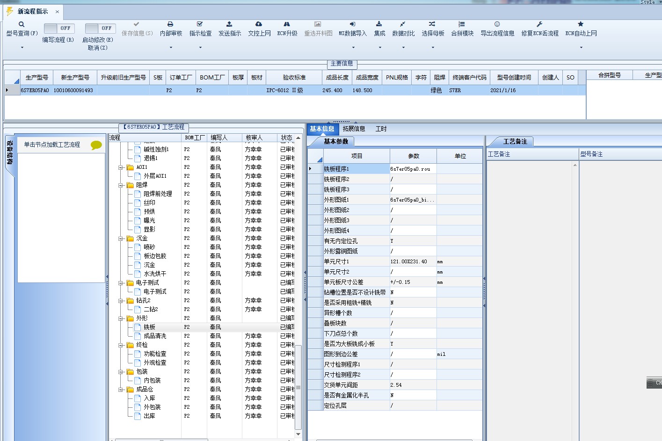This screenshot has height=441, width=662.
Task: Close the 新流程指示 tab
Action: pyautogui.click(x=57, y=12)
